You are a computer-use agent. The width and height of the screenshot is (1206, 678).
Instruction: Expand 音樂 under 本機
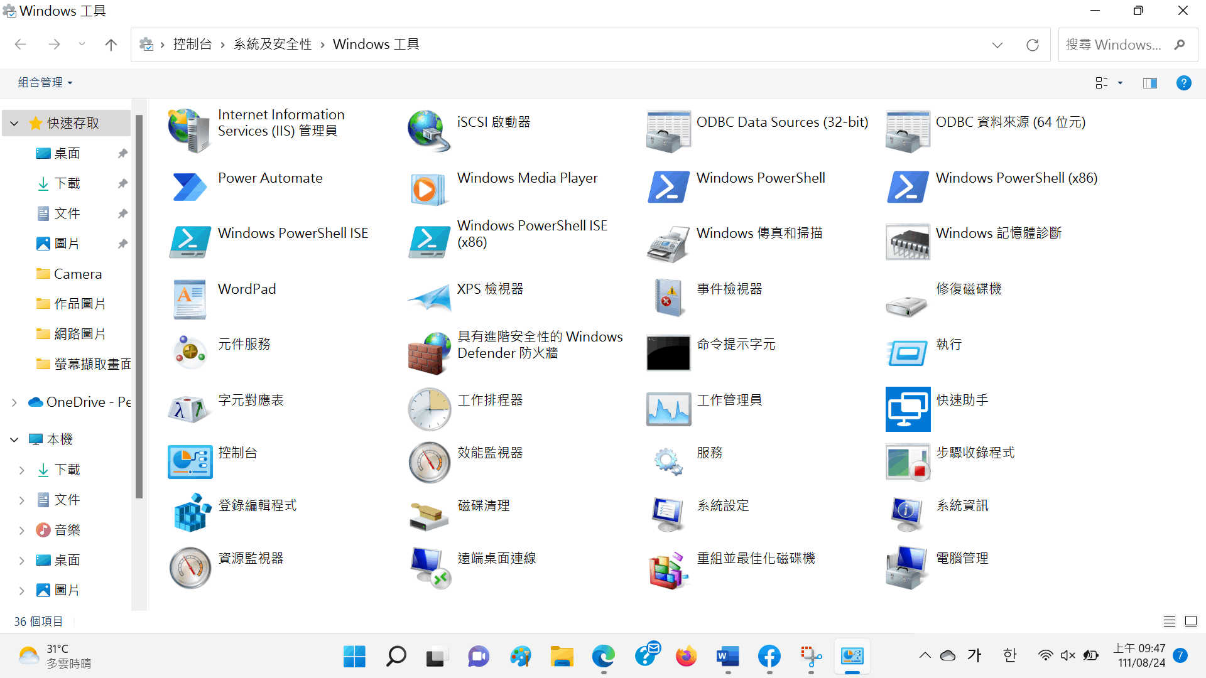tap(22, 530)
